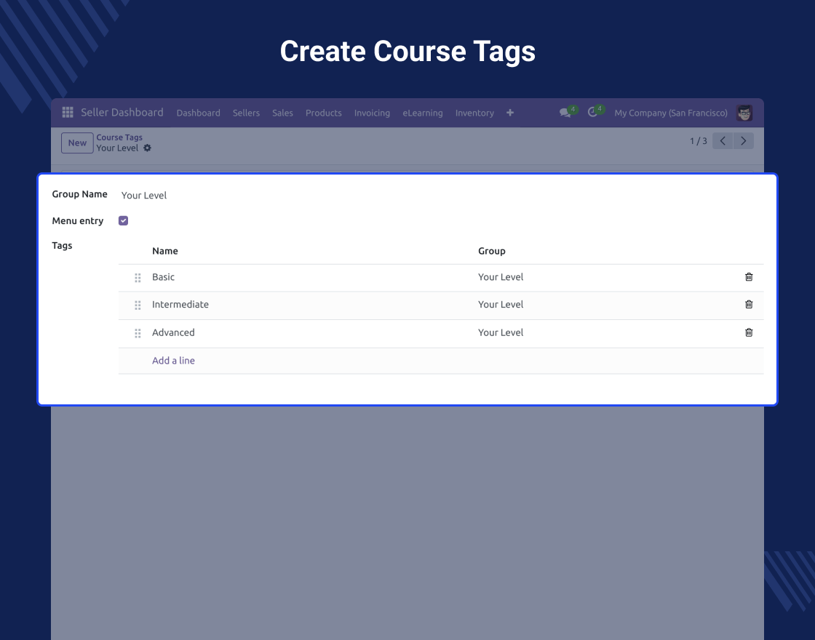Delete the Basic tag row
Screen dimensions: 815x640
[x=749, y=277]
